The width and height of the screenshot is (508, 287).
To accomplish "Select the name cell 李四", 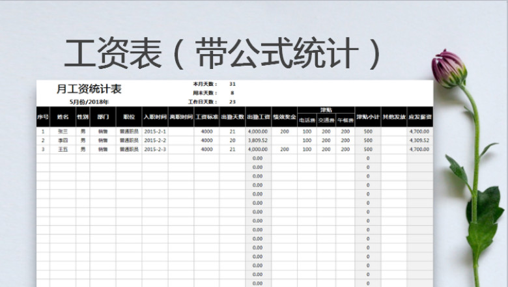I will pyautogui.click(x=63, y=141).
